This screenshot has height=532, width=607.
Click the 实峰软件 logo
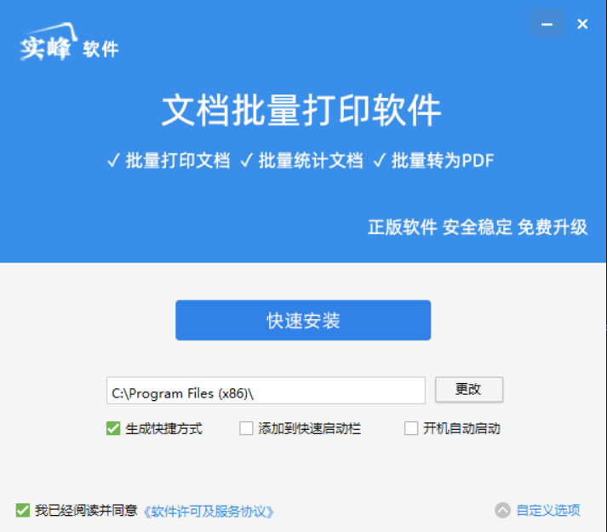[69, 42]
